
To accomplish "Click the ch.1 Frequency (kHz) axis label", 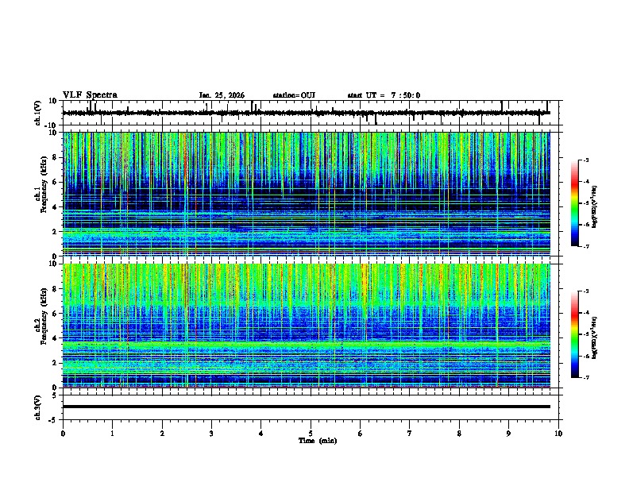I will (41, 184).
